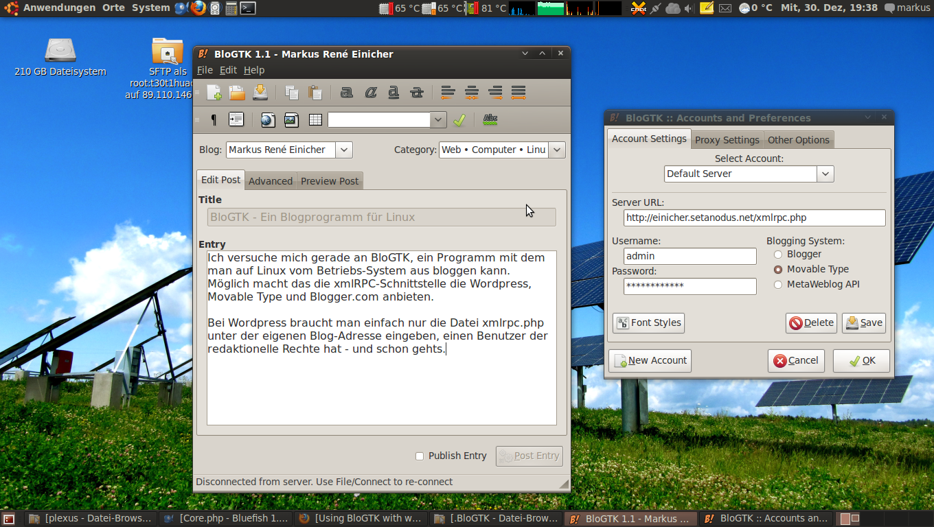This screenshot has width=934, height=527.
Task: Click the Paste clipboard icon in BloGTK toolbar
Action: pyautogui.click(x=315, y=93)
